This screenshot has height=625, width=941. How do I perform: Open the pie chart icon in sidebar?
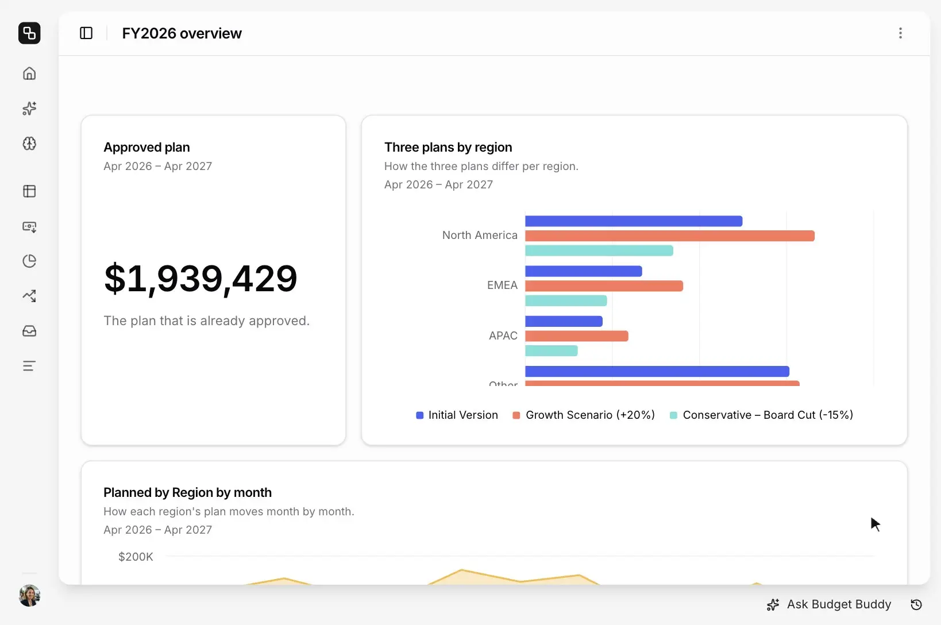point(29,261)
